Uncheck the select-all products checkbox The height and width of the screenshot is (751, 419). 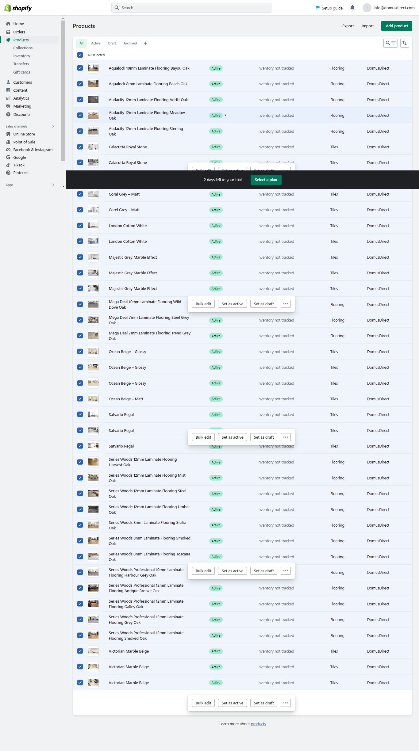[80, 55]
